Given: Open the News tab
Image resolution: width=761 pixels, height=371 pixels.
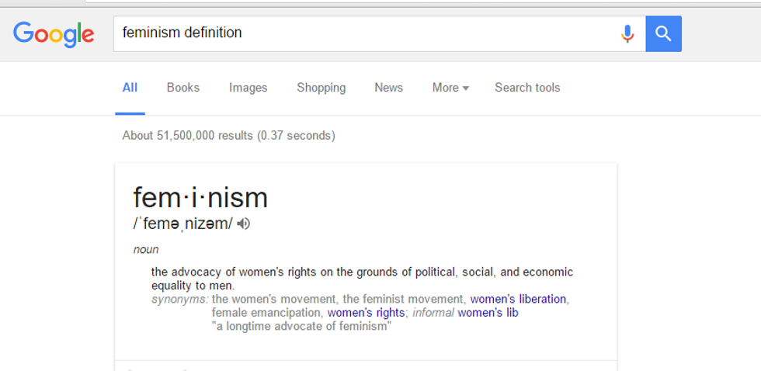Looking at the screenshot, I should [388, 88].
